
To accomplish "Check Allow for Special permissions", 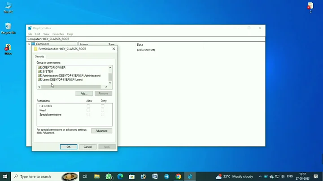I will [x=88, y=115].
